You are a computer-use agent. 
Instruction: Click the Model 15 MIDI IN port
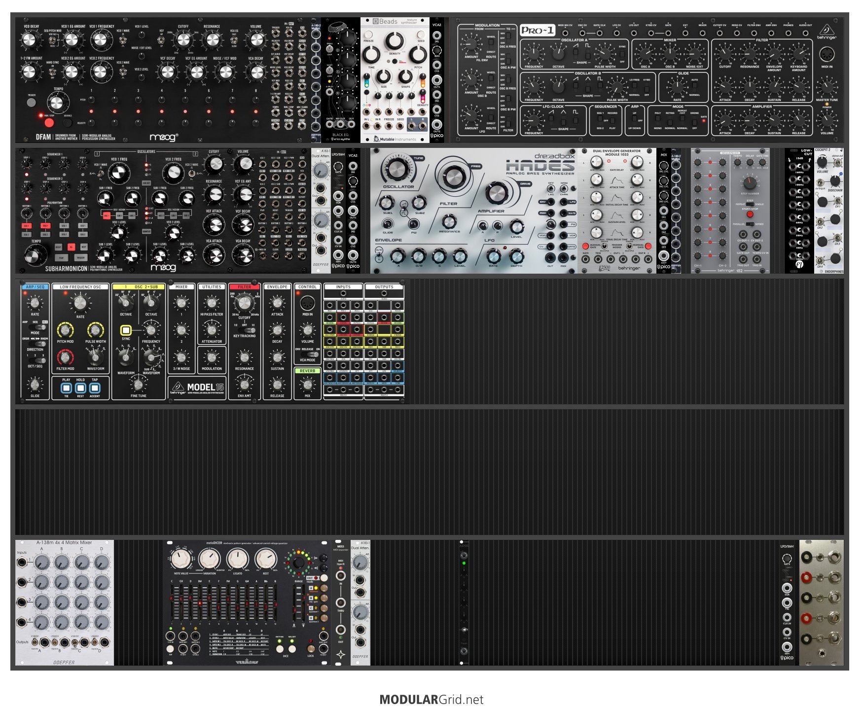307,303
